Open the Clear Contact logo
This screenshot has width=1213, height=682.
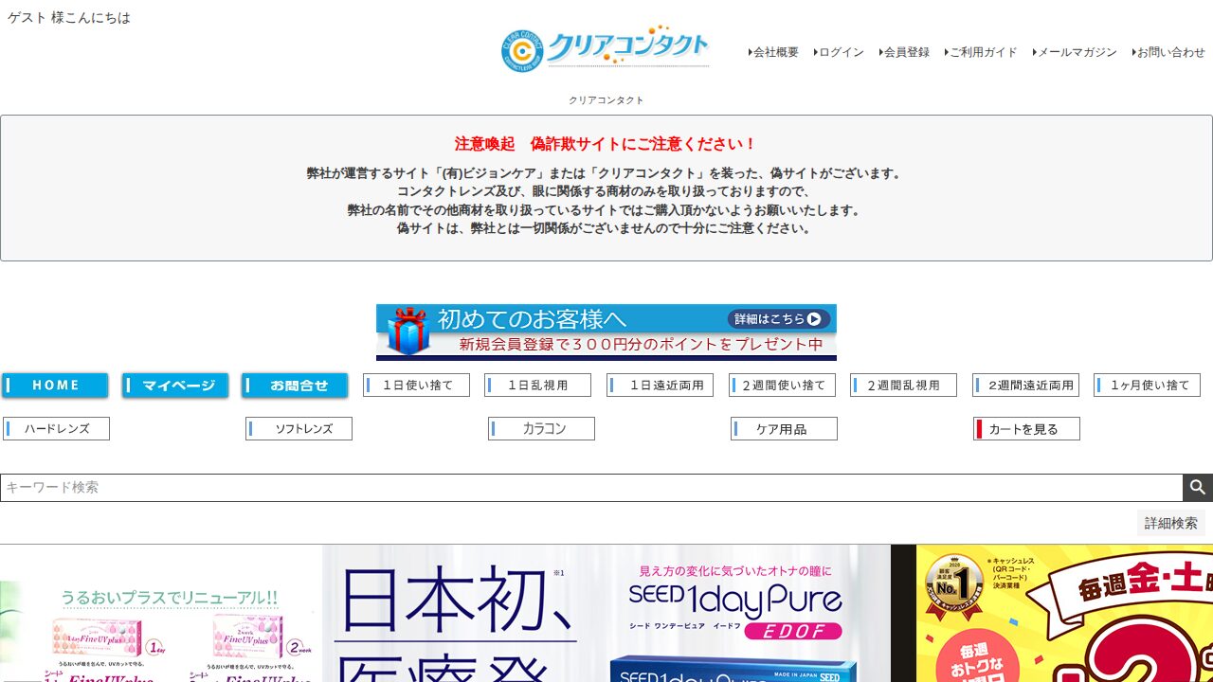pyautogui.click(x=606, y=49)
